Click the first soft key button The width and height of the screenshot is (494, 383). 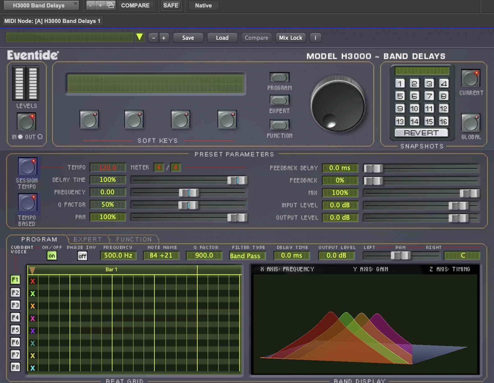pos(89,119)
